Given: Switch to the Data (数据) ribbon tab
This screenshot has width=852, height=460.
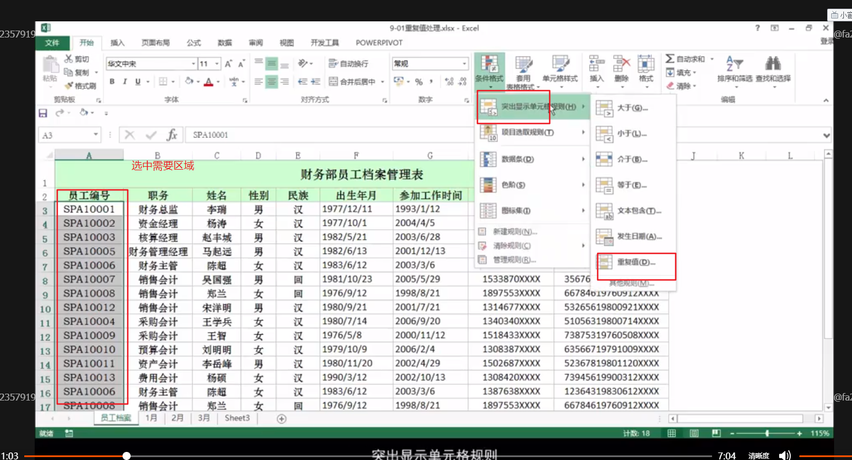Looking at the screenshot, I should pyautogui.click(x=225, y=43).
